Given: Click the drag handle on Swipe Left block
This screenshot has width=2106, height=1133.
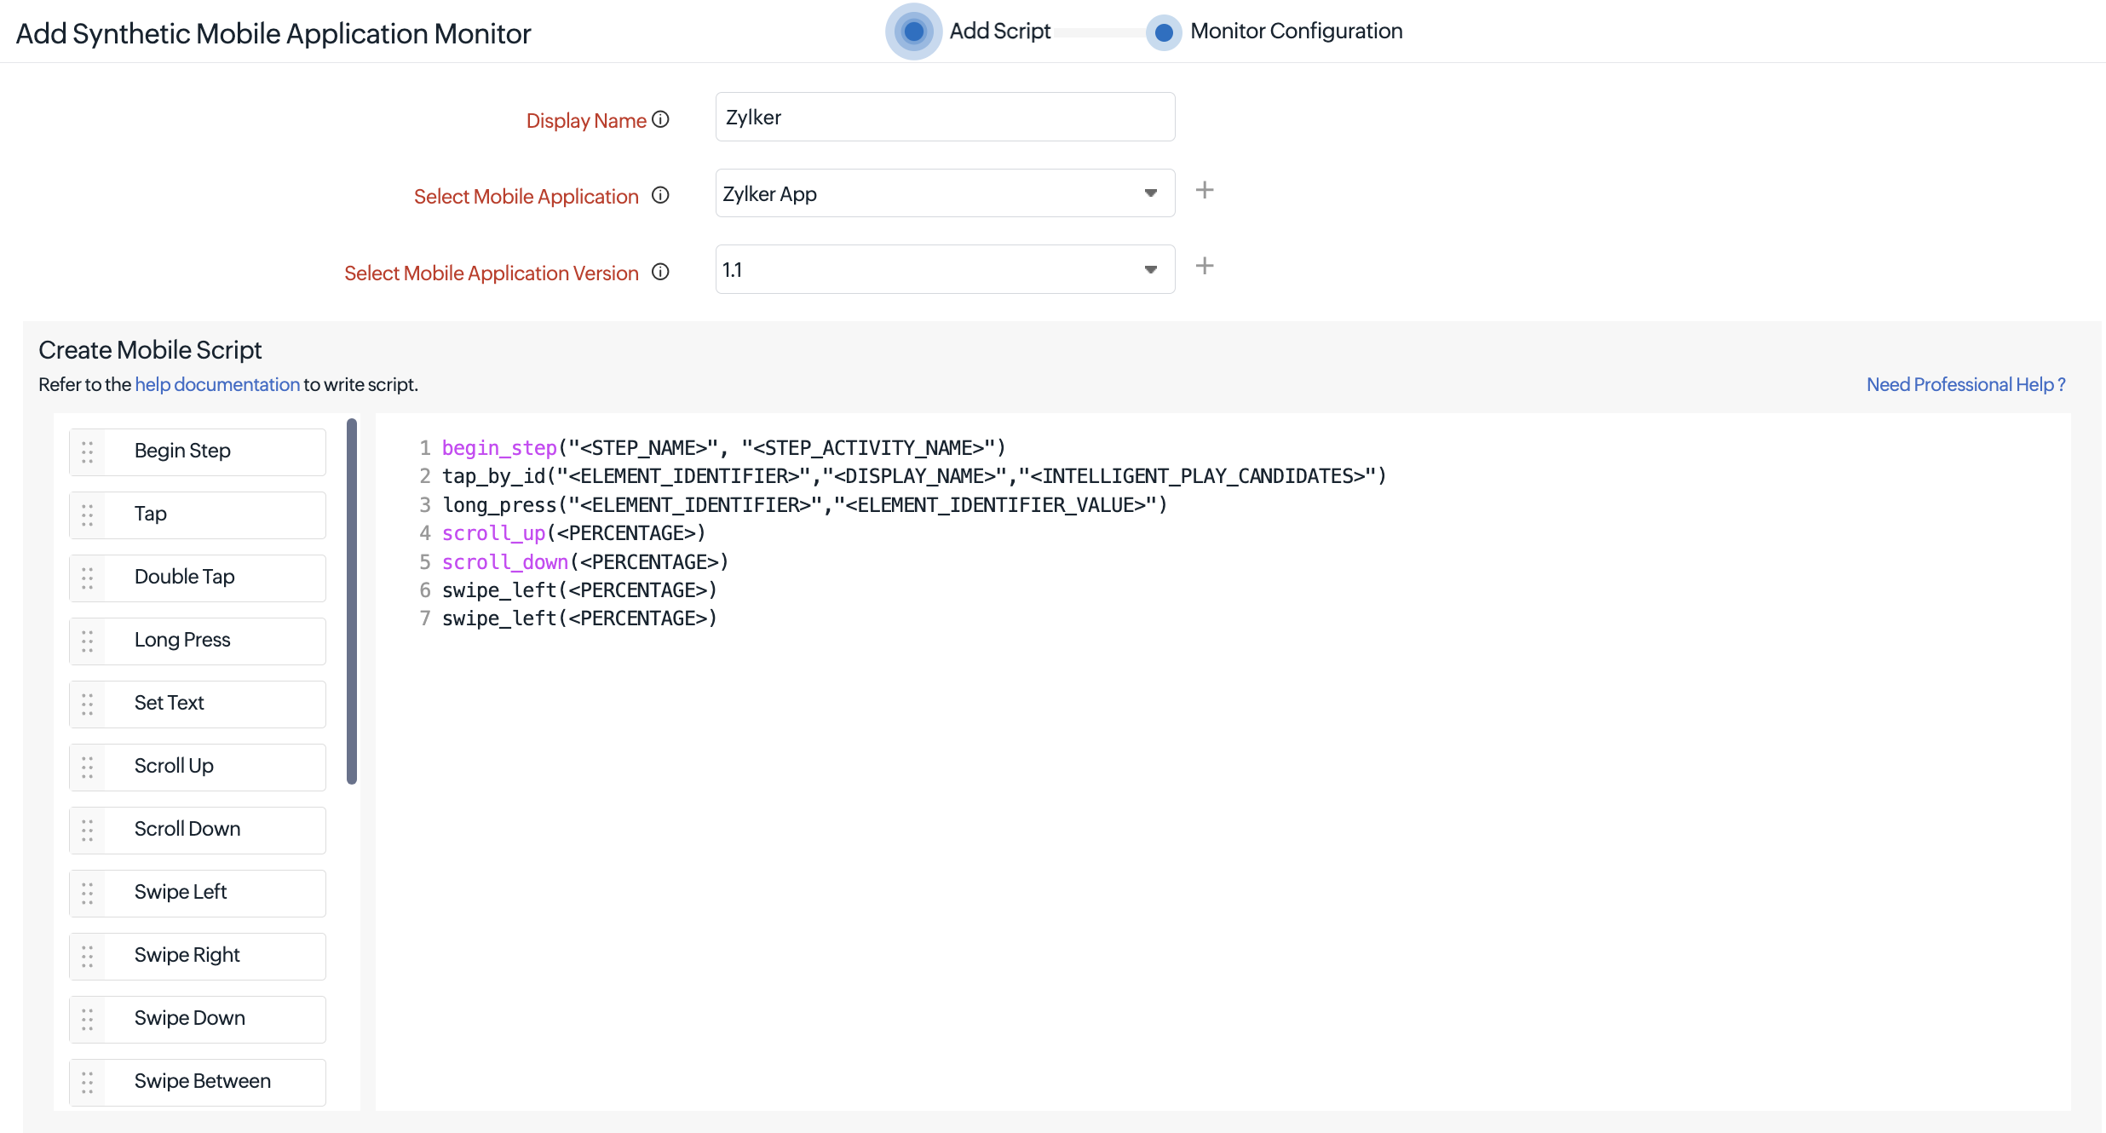Looking at the screenshot, I should 87,894.
